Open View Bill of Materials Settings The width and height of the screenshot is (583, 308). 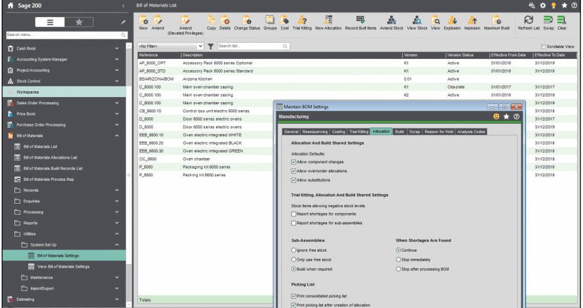pos(64,267)
